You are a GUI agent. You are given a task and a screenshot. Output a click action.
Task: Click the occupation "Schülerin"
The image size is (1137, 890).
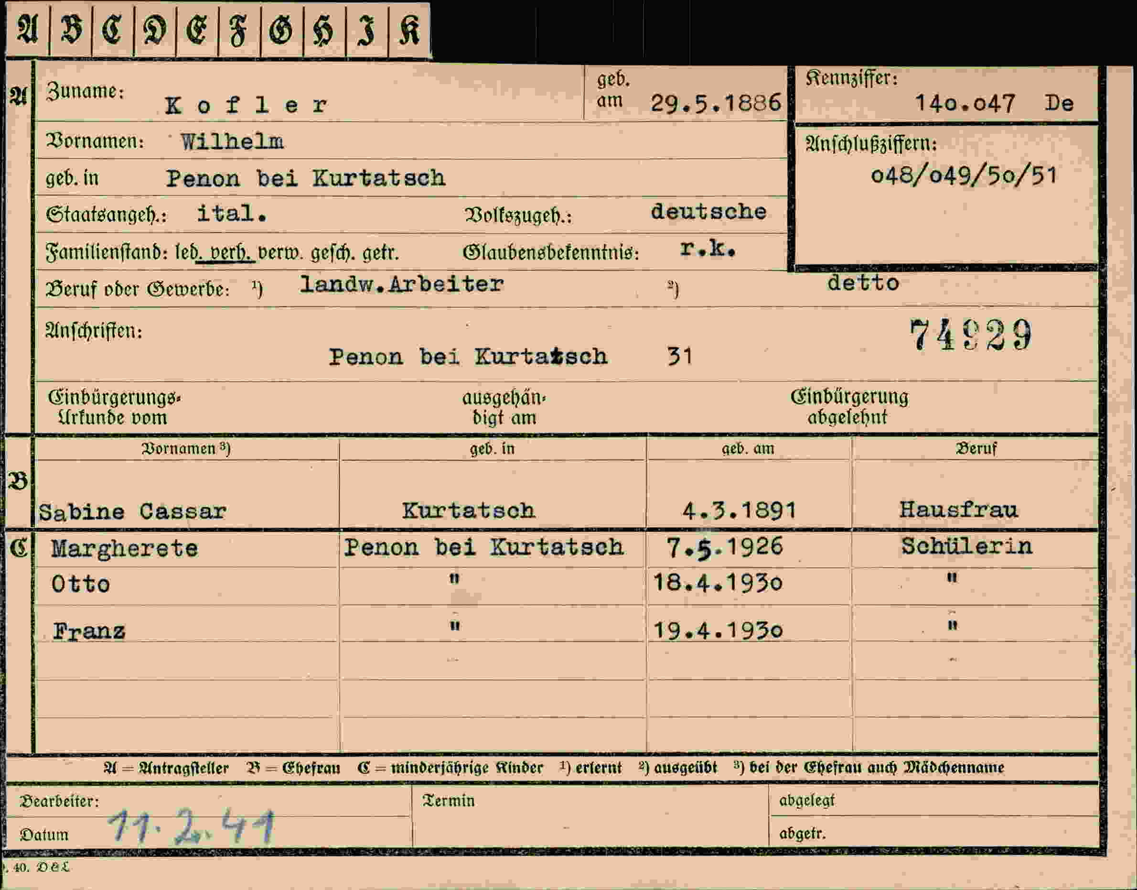[966, 546]
